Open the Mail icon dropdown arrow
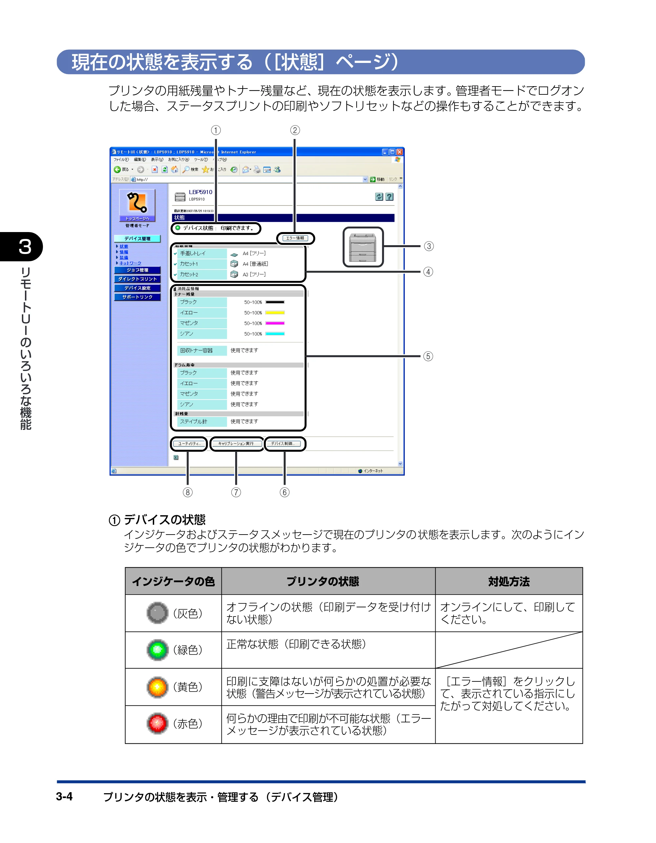Viewport: 656px width, 843px height. point(251,169)
